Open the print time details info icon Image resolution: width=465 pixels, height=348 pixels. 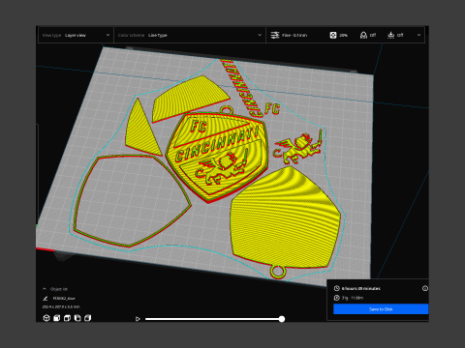(425, 288)
